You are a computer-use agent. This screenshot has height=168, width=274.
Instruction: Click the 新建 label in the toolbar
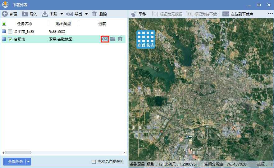(x=14, y=14)
